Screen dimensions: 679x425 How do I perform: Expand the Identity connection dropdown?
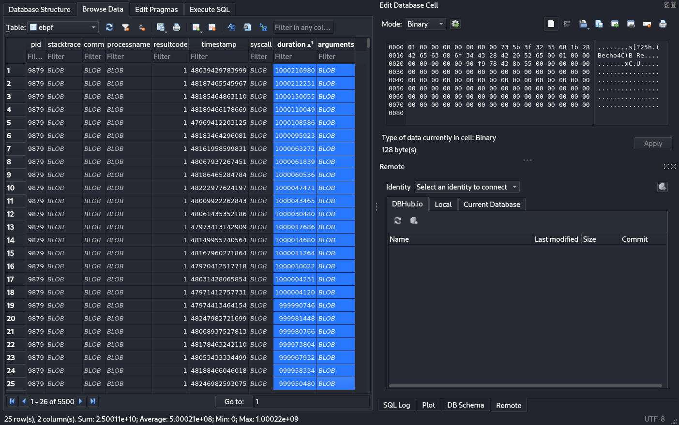tap(468, 187)
